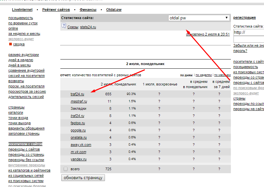Open the first traf24.ru row link
Image resolution: width=264 pixels, height=187 pixels.
tap(77, 94)
